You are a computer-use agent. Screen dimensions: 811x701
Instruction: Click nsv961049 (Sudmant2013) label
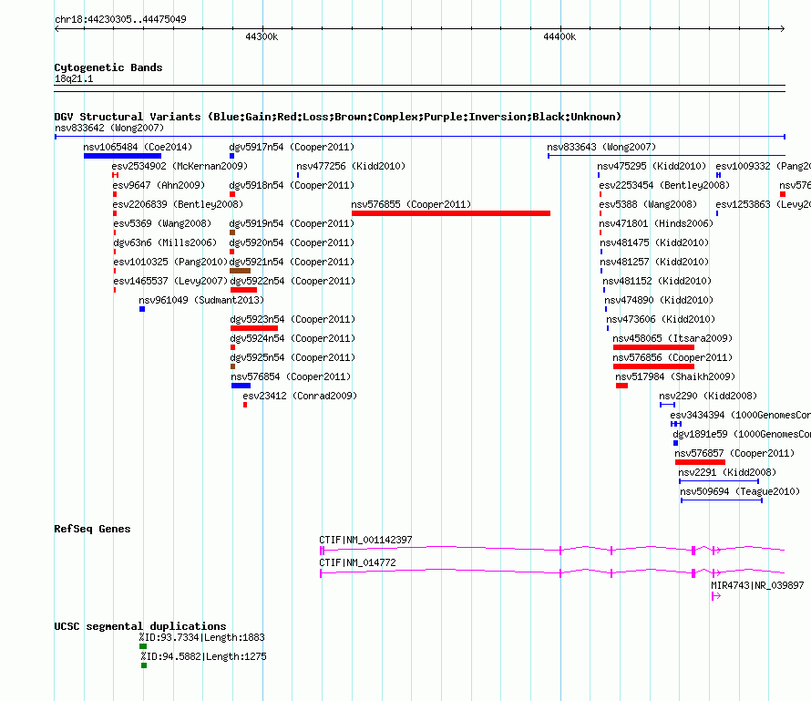201,300
